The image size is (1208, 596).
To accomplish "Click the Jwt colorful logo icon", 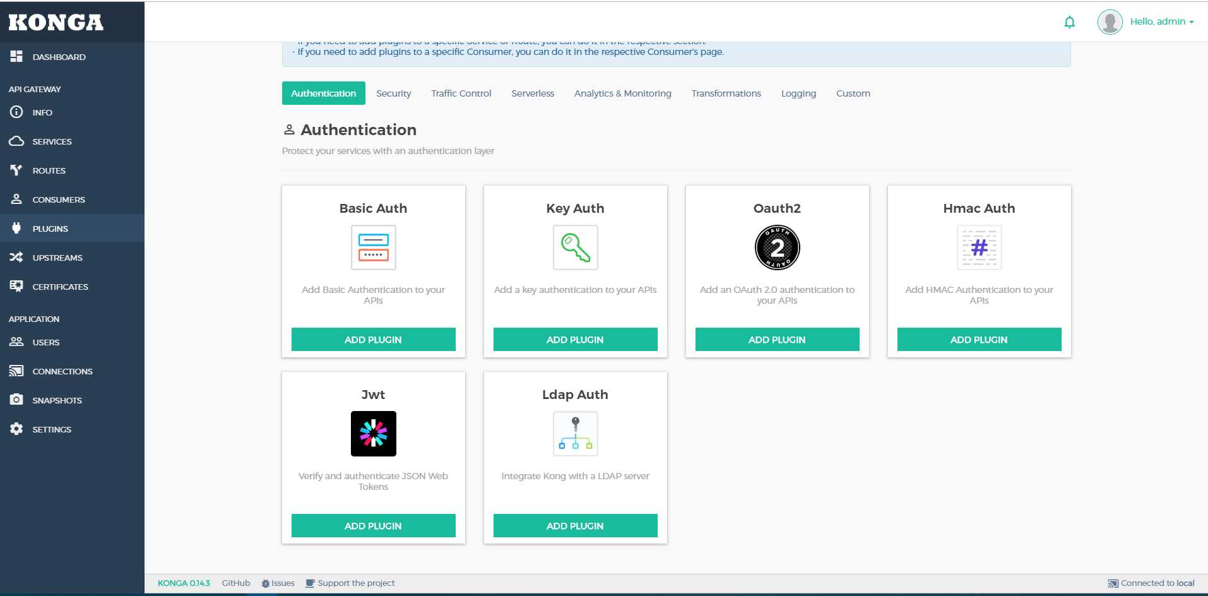I will point(373,434).
